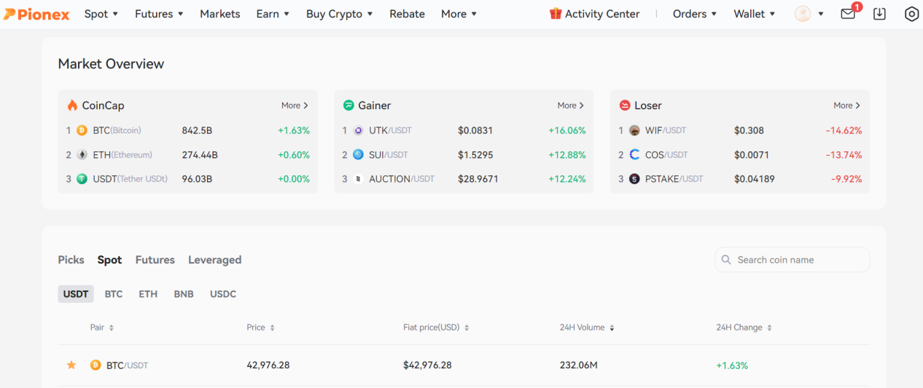
Task: Click More in CoinCap card
Action: point(295,106)
